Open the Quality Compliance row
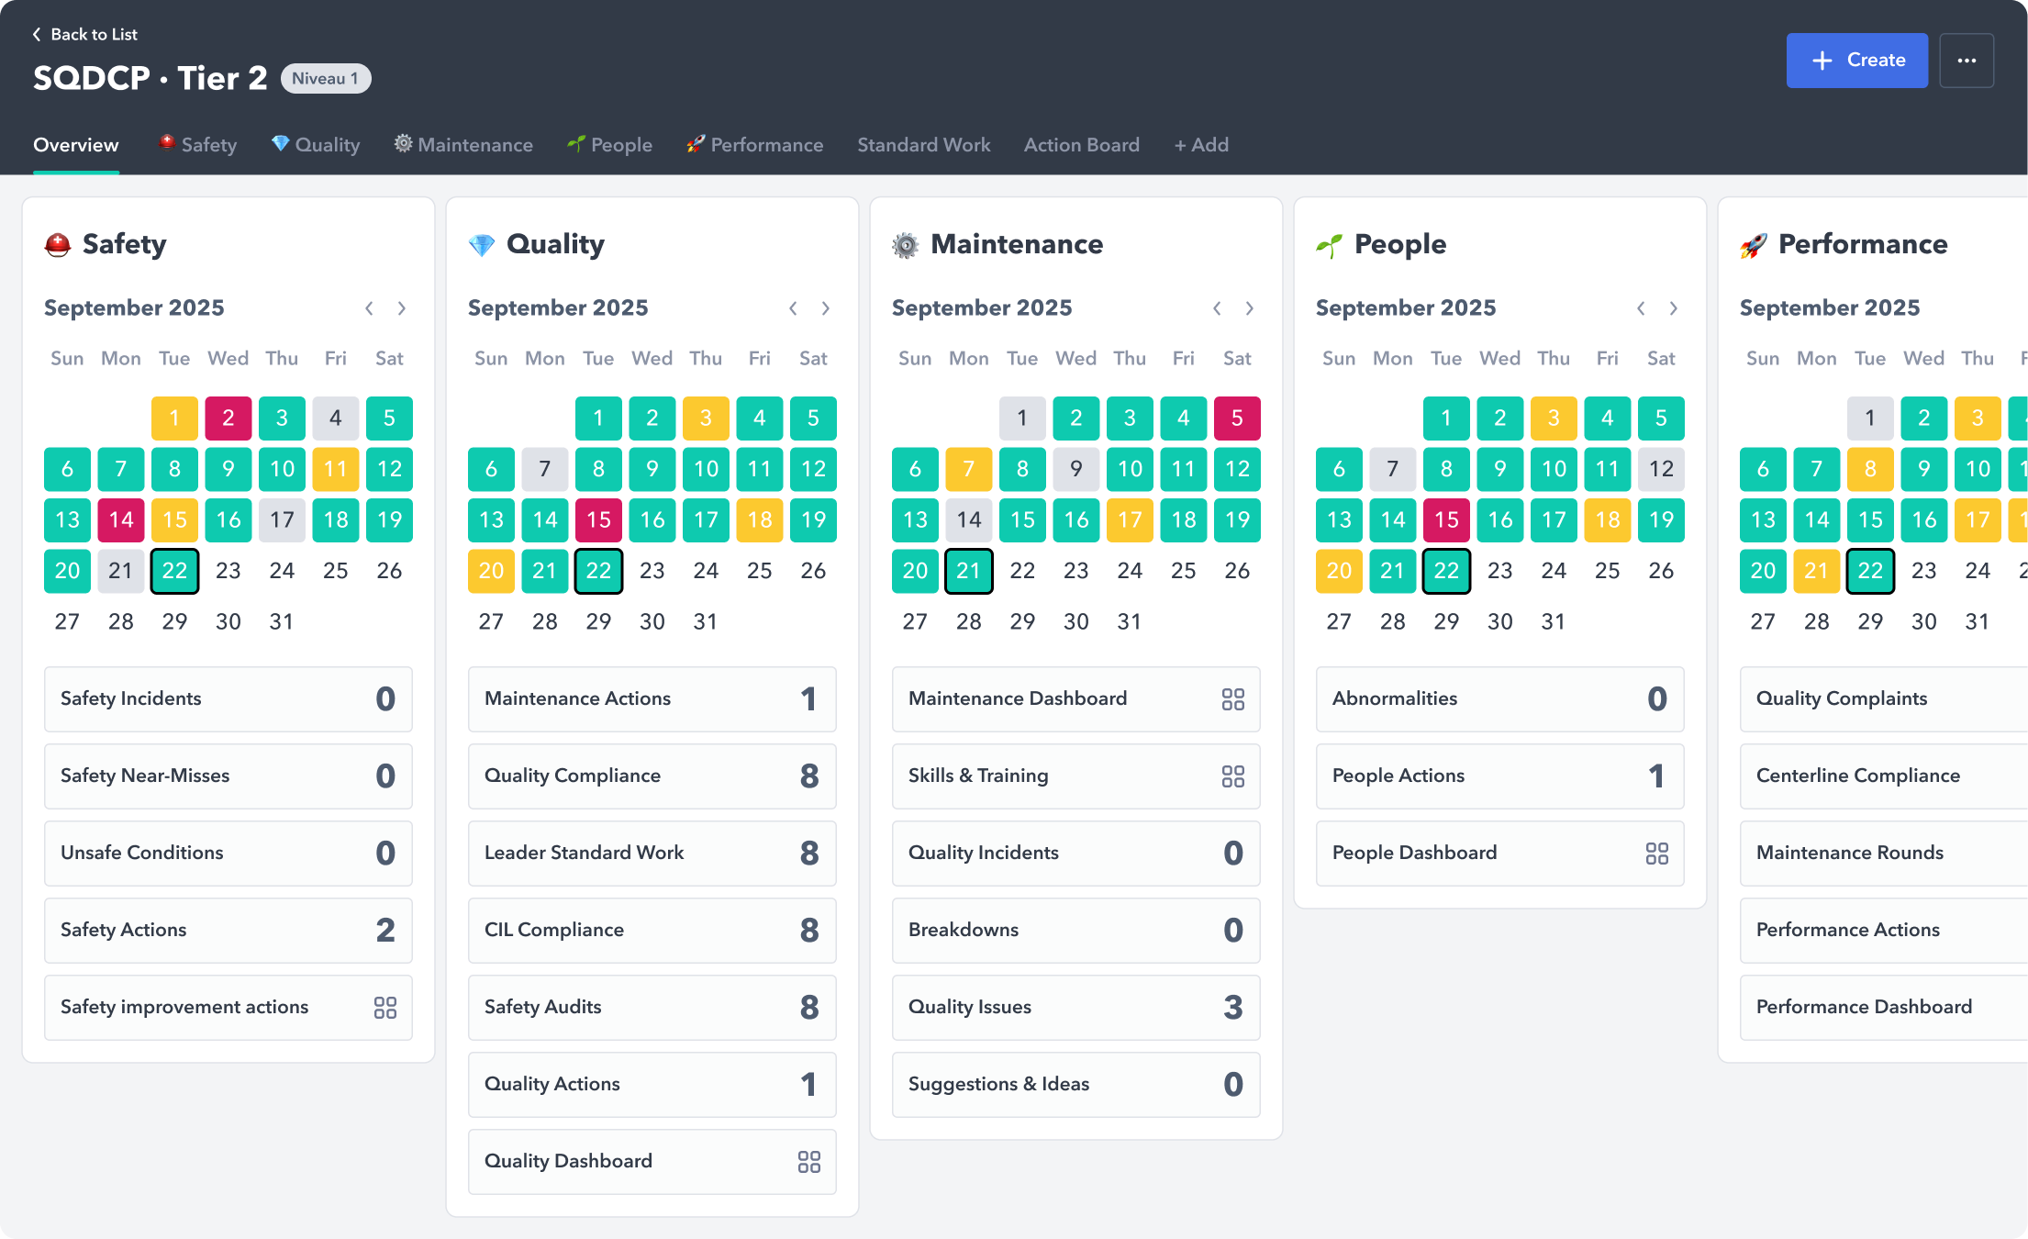Image resolution: width=2028 pixels, height=1239 pixels. click(x=652, y=776)
